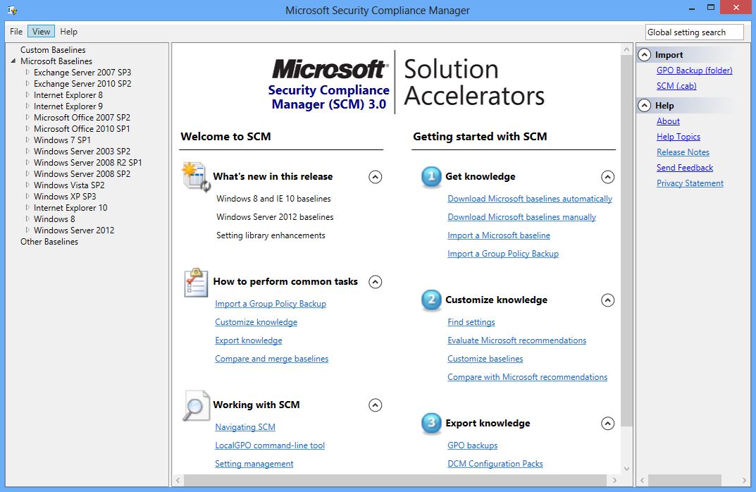Open the LocalGPO command-line tool link
756x492 pixels.
point(270,445)
